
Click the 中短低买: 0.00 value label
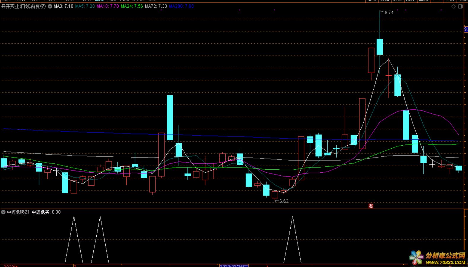(46, 212)
